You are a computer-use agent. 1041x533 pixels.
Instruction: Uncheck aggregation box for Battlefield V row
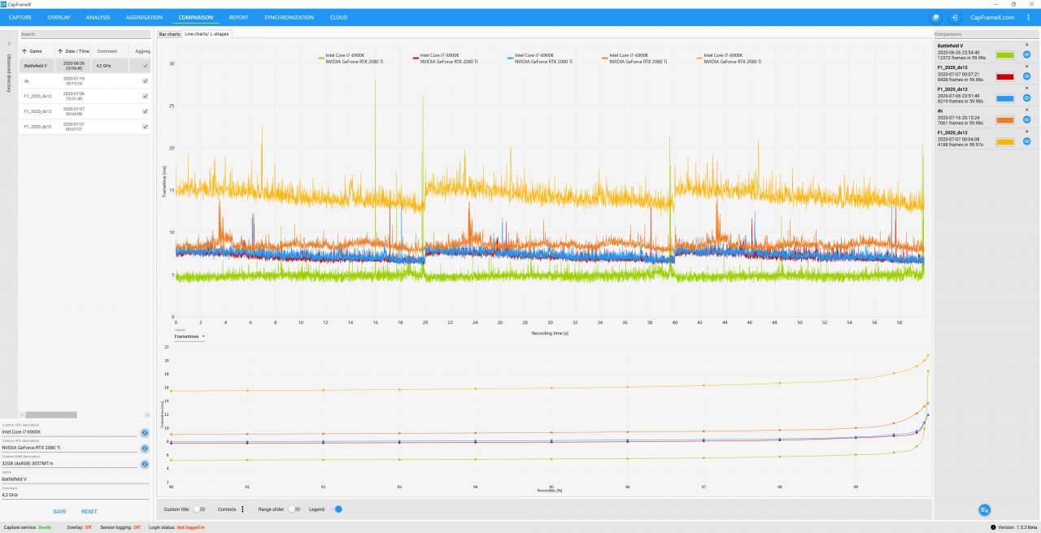point(145,66)
